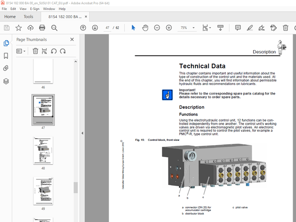This screenshot has width=296, height=222.
Task: Open the View menu
Action: pos(23,9)
